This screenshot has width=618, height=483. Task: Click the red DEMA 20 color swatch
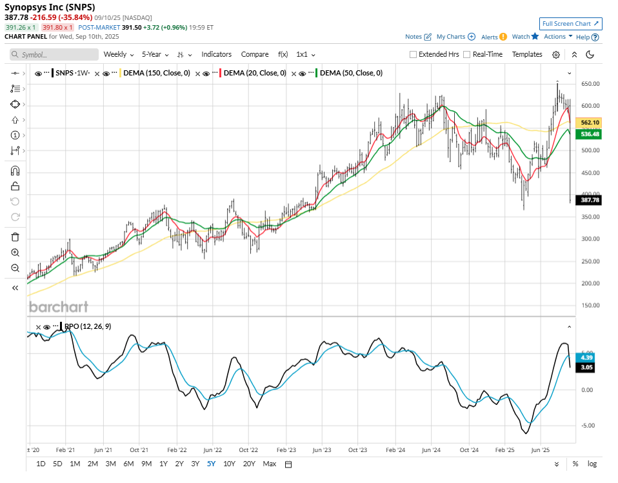[221, 74]
